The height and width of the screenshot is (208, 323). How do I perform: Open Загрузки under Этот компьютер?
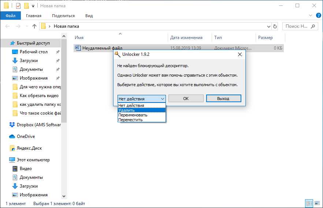click(29, 186)
